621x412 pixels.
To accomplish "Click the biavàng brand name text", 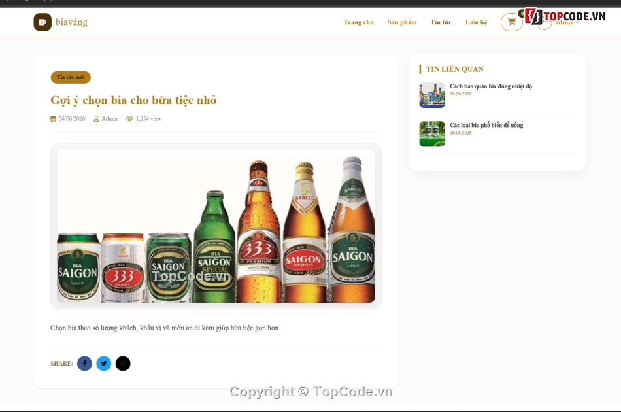I will pyautogui.click(x=72, y=22).
